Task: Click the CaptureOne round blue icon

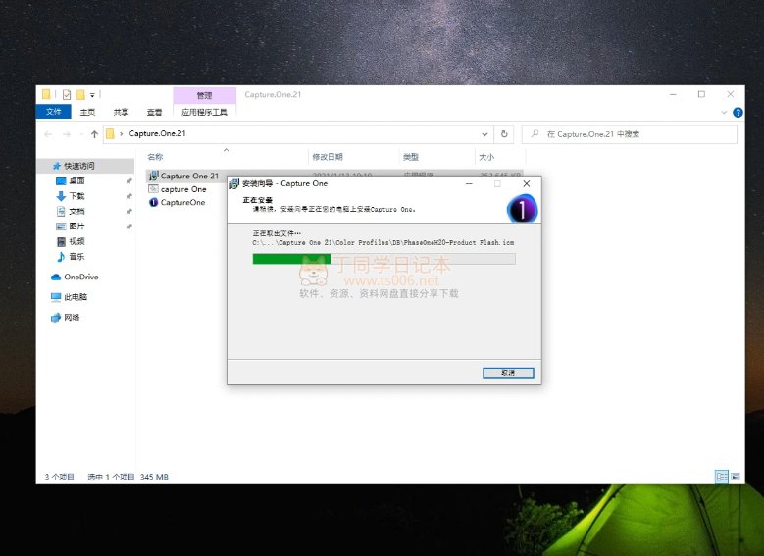Action: click(x=153, y=202)
